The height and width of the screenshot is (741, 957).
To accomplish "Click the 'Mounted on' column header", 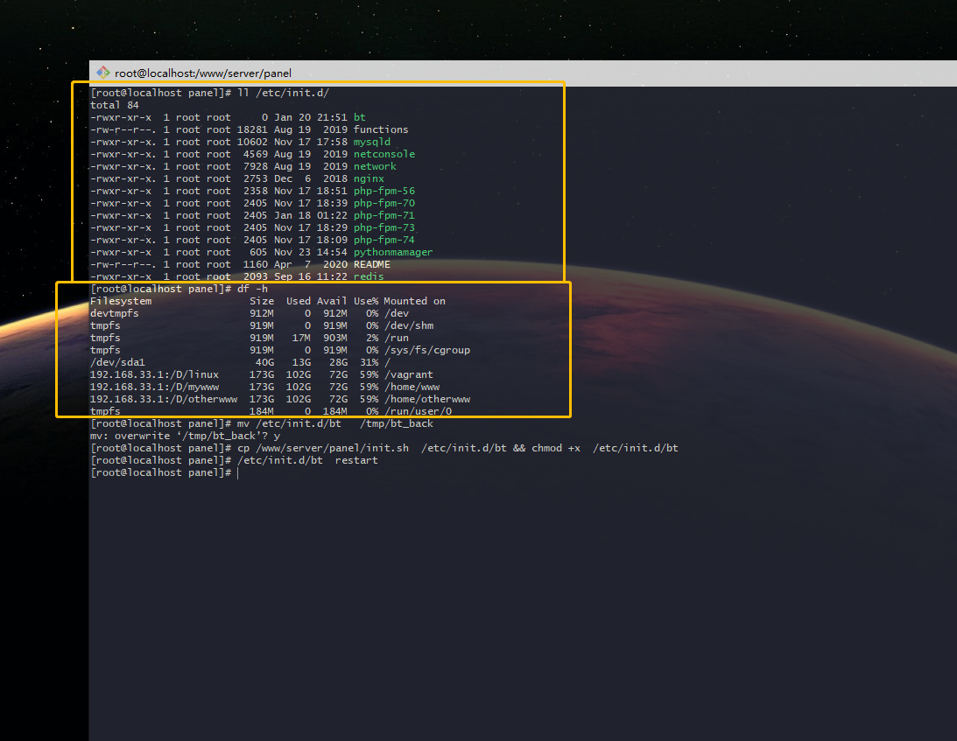I will 414,301.
